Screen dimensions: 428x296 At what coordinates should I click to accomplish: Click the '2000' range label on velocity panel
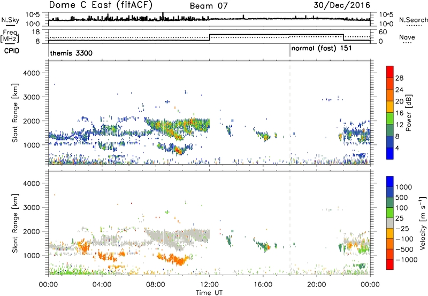tap(32, 231)
